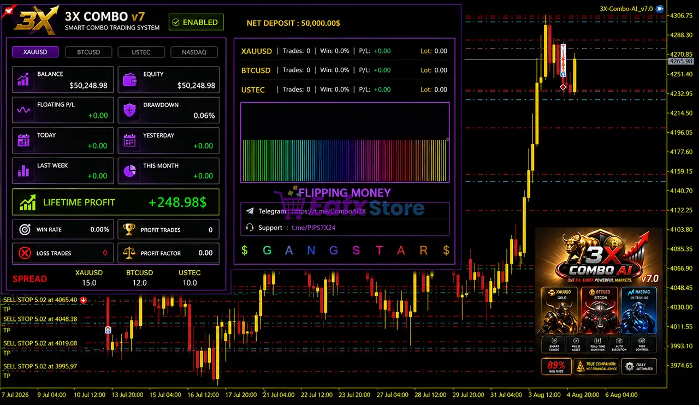Click the Today calendar icon
699x405 pixels.
[23, 140]
